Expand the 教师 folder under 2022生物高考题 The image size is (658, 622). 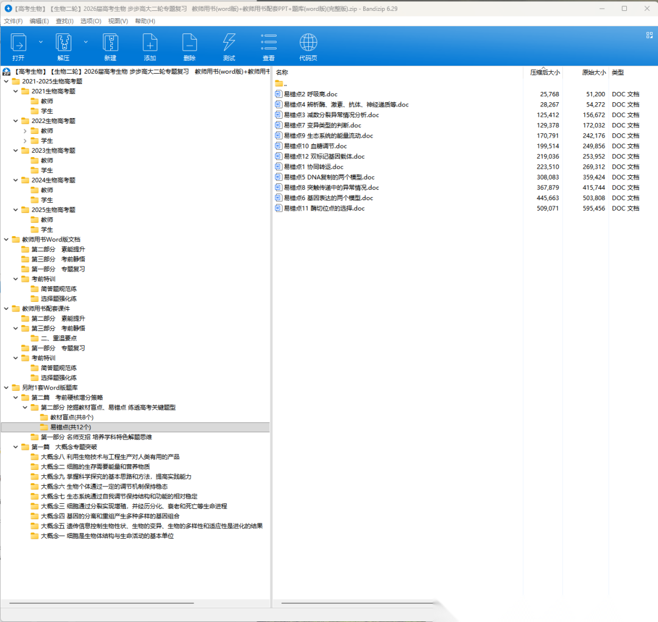click(25, 131)
